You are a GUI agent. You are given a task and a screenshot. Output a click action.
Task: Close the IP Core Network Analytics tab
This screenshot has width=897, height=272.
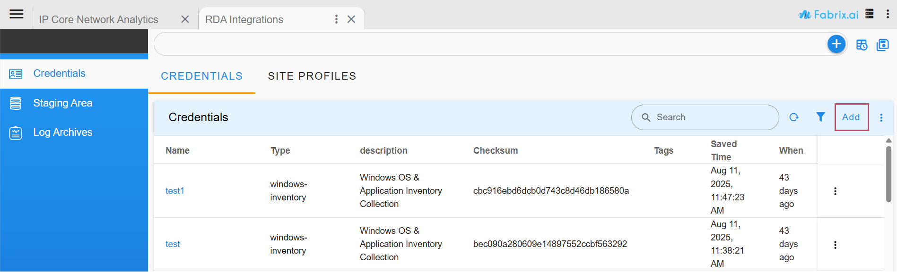pyautogui.click(x=185, y=19)
